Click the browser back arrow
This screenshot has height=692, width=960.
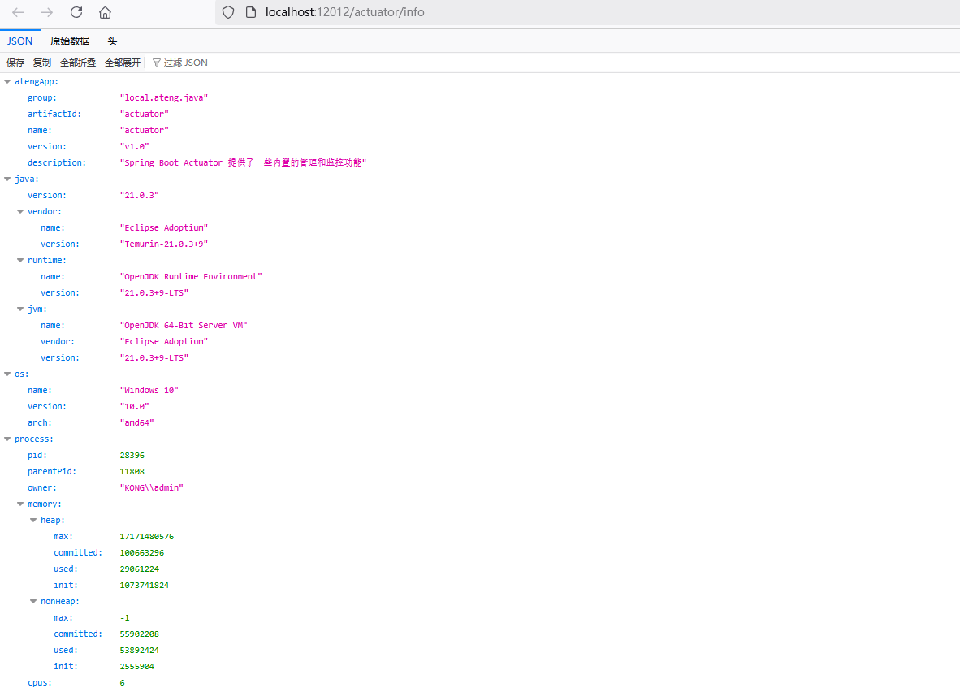coord(18,12)
